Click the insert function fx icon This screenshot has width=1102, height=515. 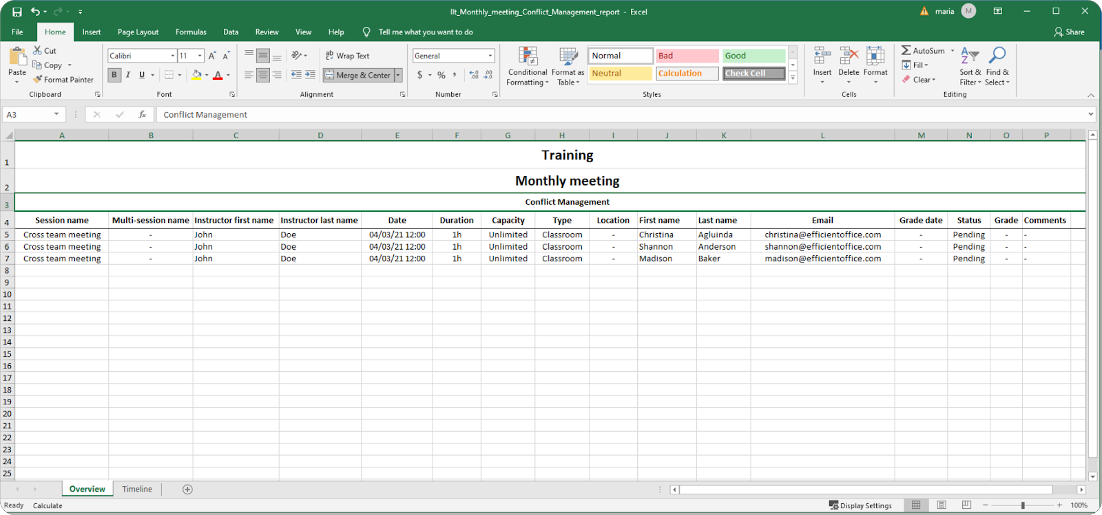point(142,114)
